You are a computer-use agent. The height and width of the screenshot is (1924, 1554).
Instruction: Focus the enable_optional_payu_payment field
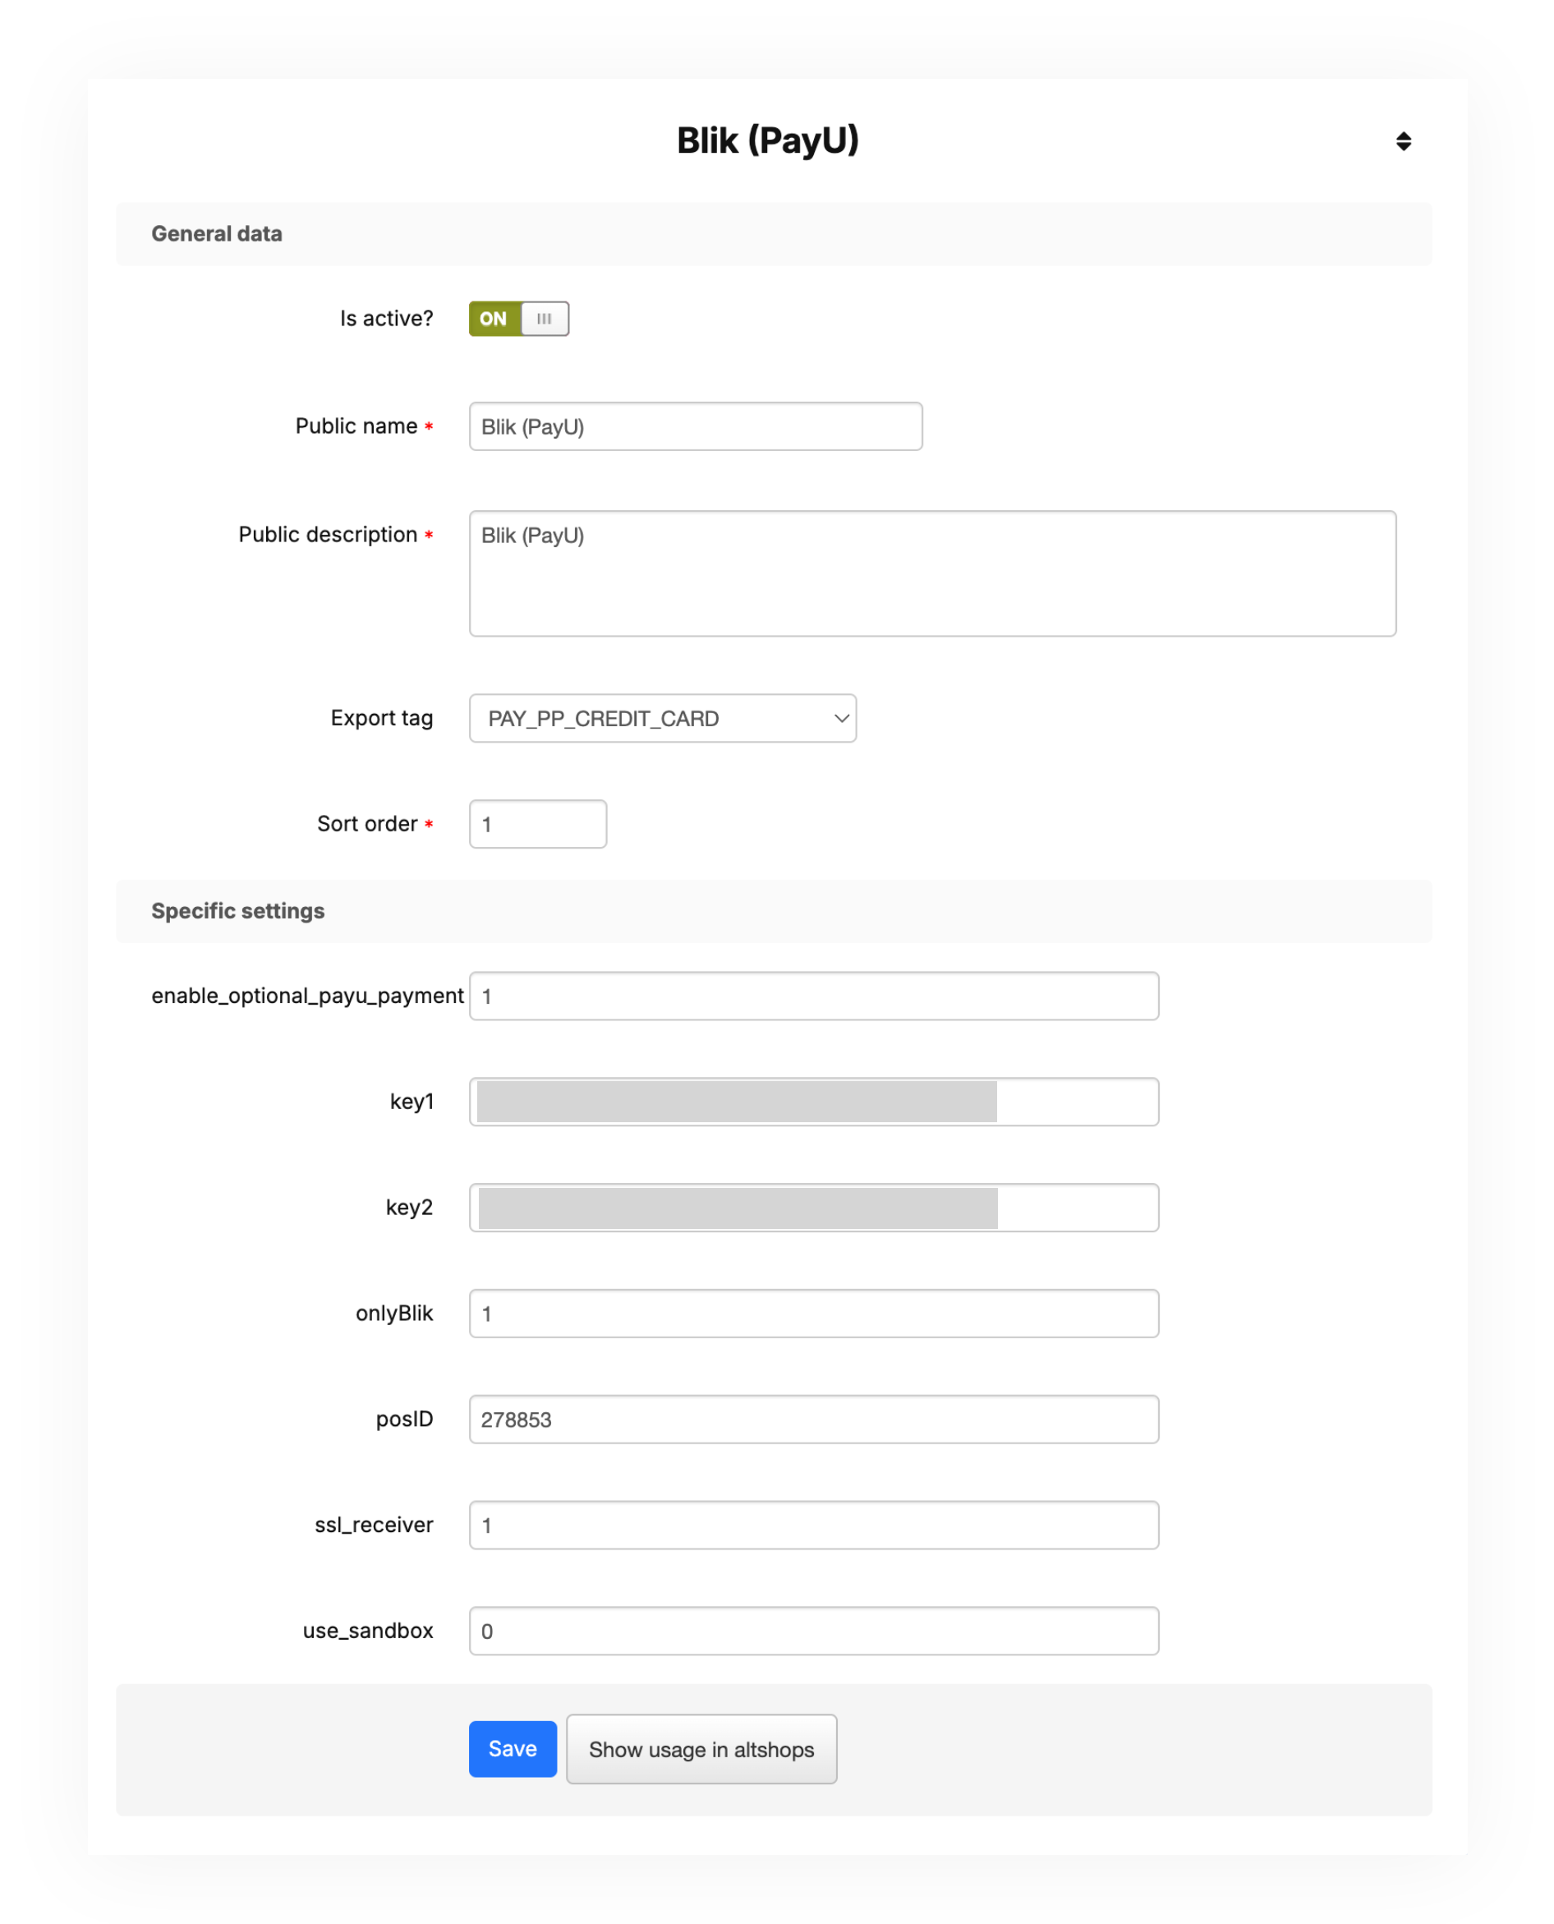[813, 996]
